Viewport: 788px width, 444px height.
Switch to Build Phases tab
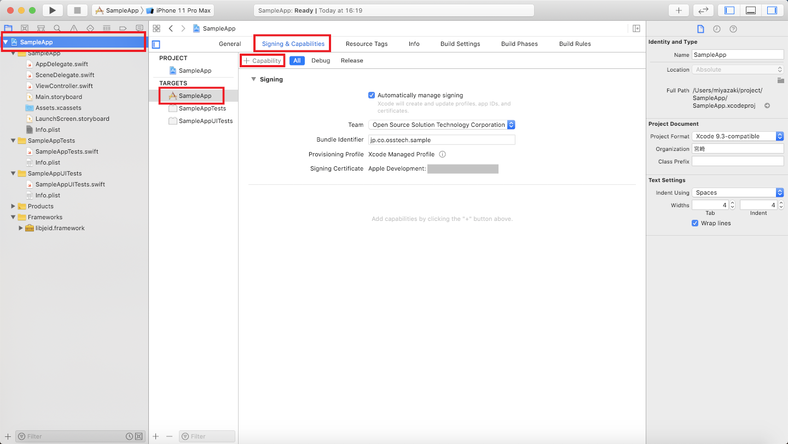(x=519, y=44)
